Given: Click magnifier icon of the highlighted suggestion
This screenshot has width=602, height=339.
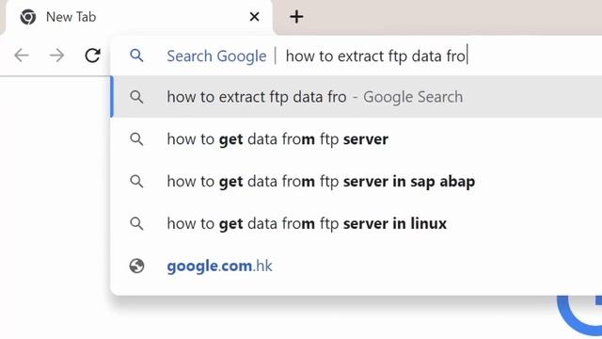Looking at the screenshot, I should (x=136, y=97).
